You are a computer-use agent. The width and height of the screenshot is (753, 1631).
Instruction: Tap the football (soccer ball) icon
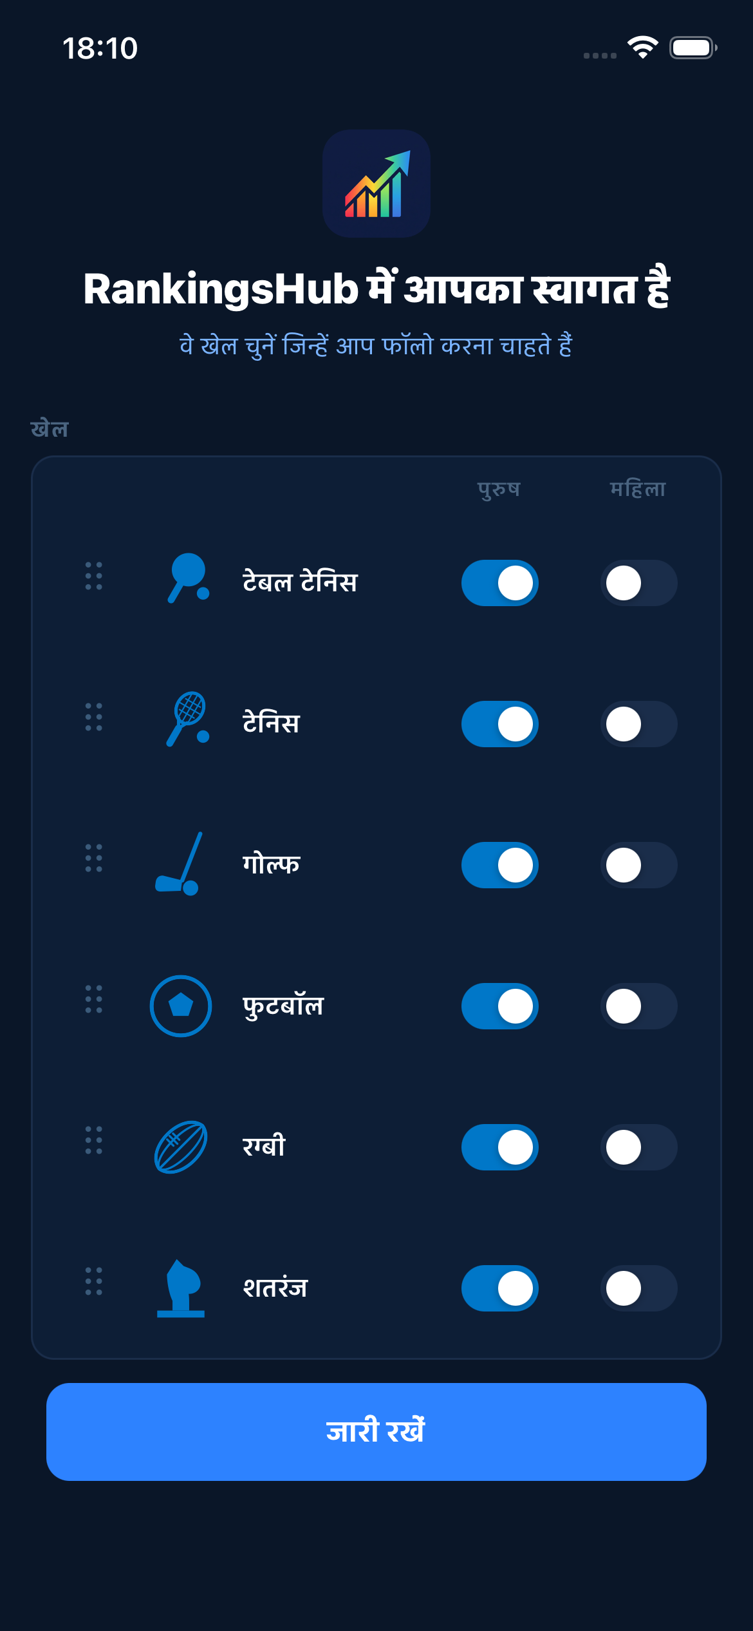181,1006
